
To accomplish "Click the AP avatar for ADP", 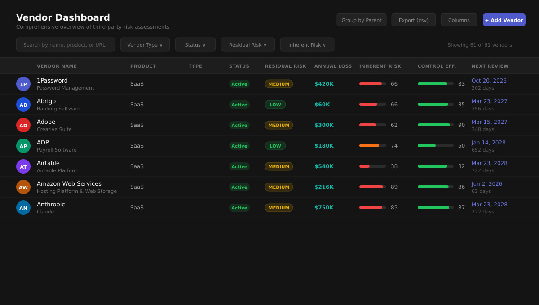I will coord(23,146).
